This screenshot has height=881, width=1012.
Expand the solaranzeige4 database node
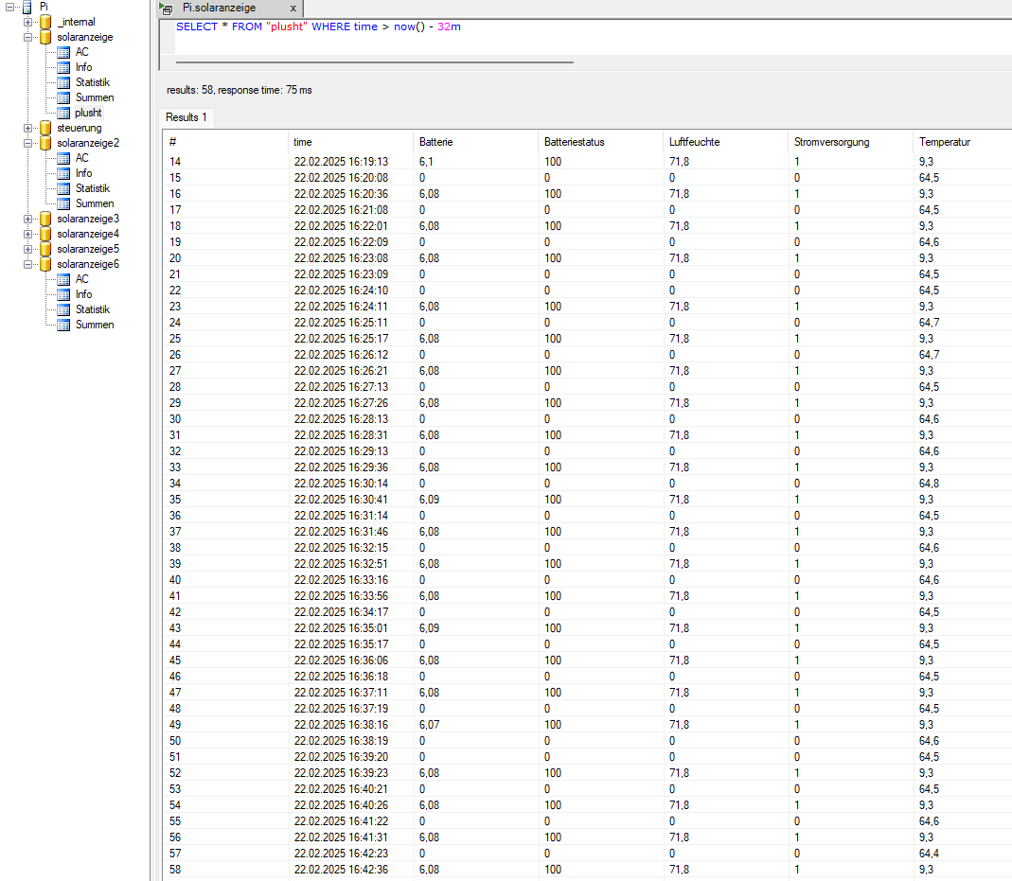[x=27, y=234]
